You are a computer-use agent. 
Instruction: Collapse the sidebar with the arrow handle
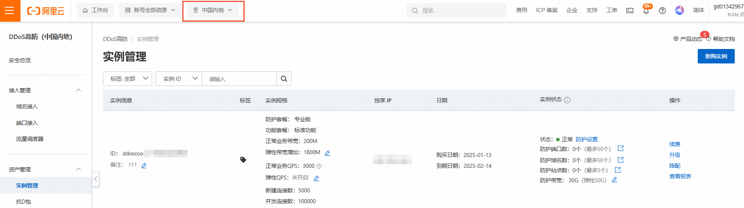point(96,179)
